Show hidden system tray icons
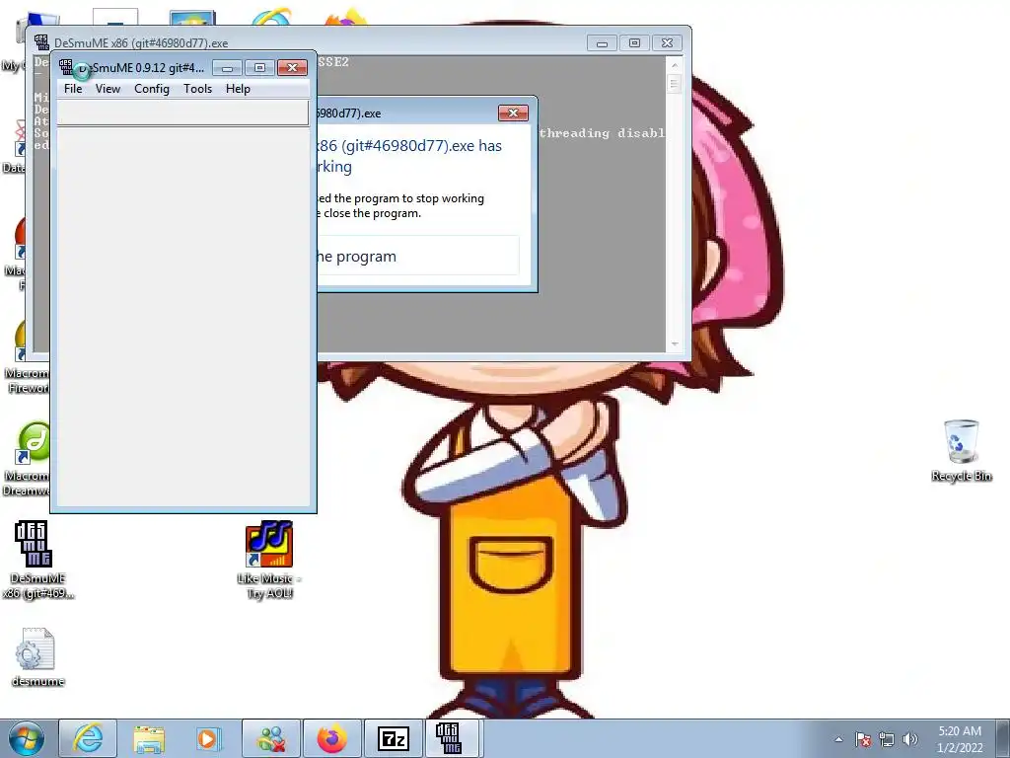 click(838, 739)
